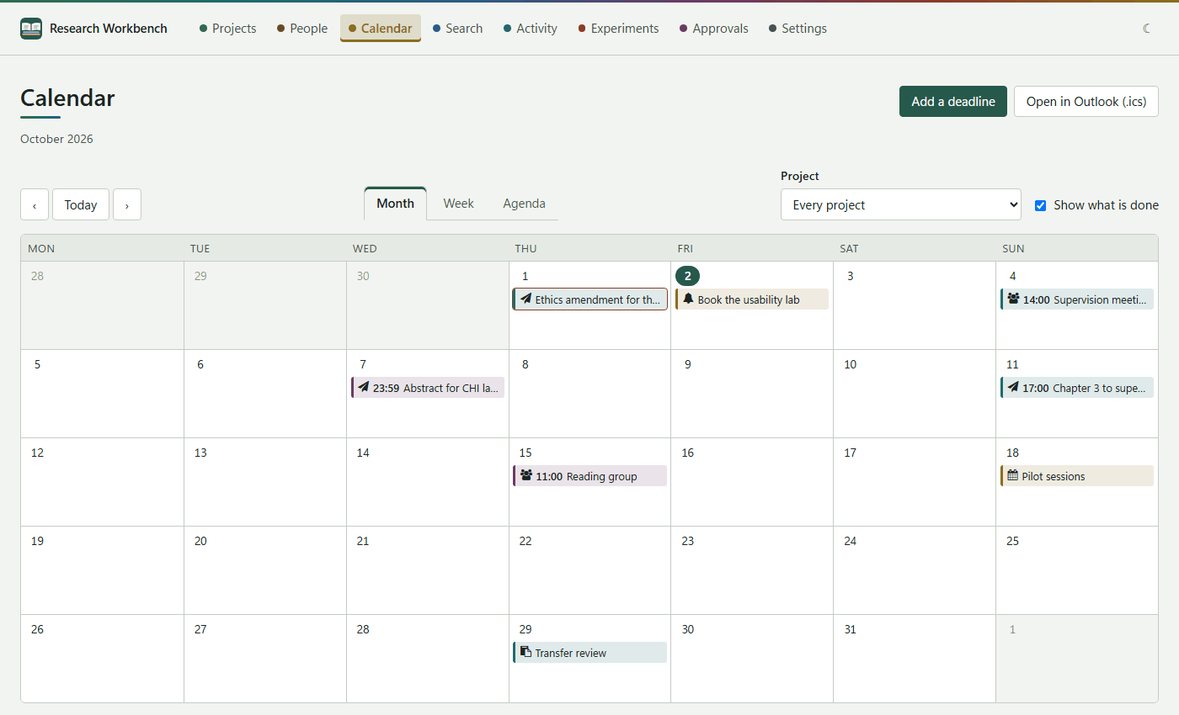Screen dimensions: 1179x715
Task: Open the Reading group event text
Action: pos(601,476)
